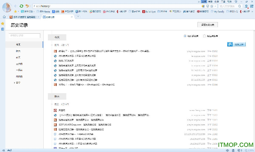Open the Build Syst bookmark
Viewport: 255px width, 152px height.
149,12
